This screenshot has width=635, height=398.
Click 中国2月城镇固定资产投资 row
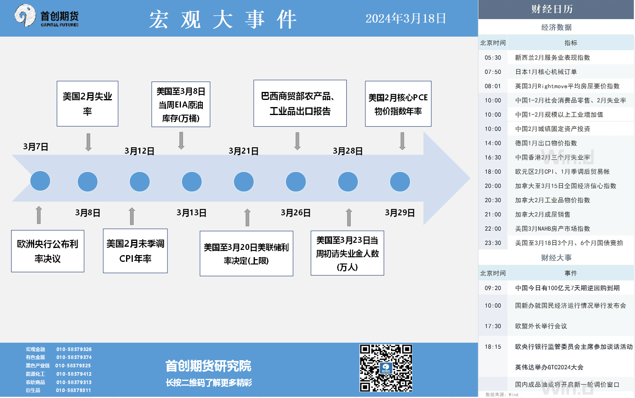coord(556,129)
